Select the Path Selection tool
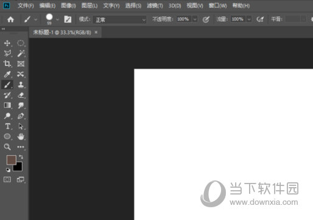The width and height of the screenshot is (313, 220). tap(21, 126)
